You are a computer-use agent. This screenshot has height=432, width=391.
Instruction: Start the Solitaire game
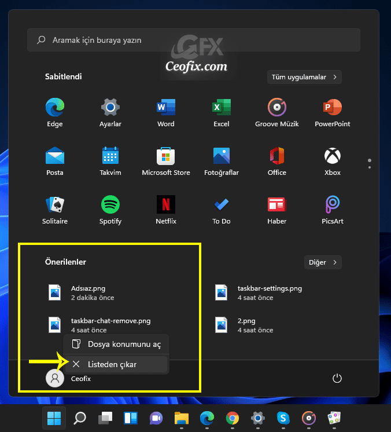pyautogui.click(x=55, y=210)
